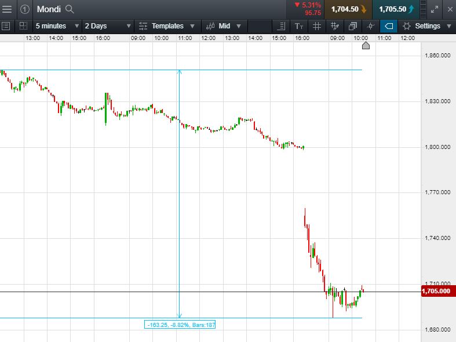
Task: Open the chart layout selector icon
Action: coord(23,26)
